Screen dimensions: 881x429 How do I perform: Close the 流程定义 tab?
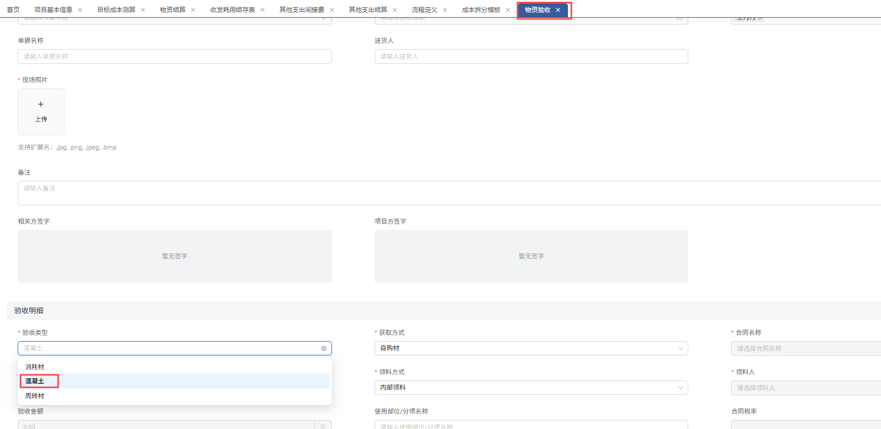(445, 10)
